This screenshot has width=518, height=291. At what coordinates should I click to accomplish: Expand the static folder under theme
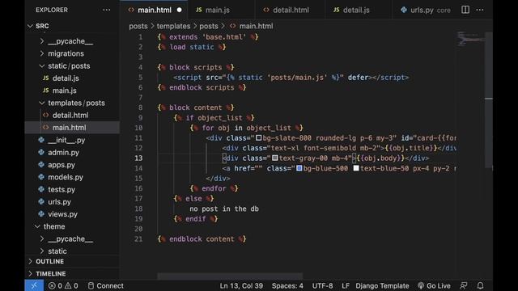42,251
